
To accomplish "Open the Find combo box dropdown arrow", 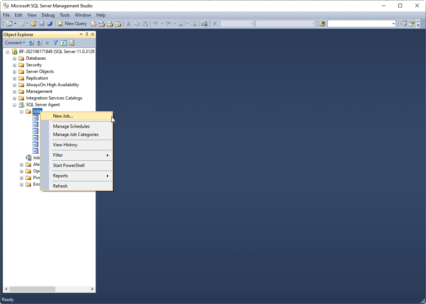I will tap(394, 24).
